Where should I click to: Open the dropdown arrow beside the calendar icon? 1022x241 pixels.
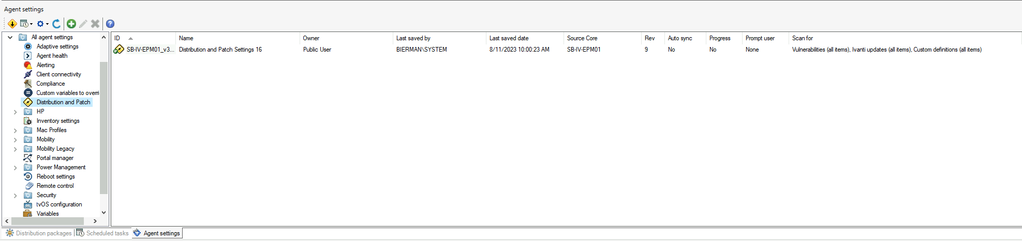[31, 24]
